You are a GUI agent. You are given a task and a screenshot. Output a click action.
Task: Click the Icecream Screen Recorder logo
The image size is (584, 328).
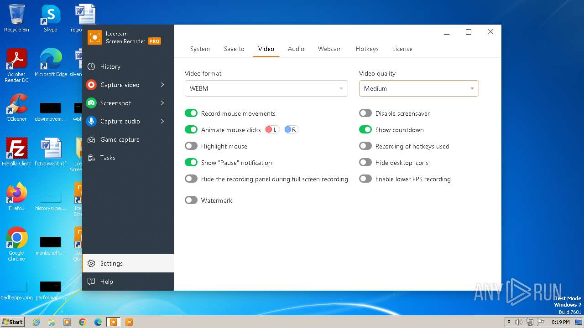[x=95, y=37]
